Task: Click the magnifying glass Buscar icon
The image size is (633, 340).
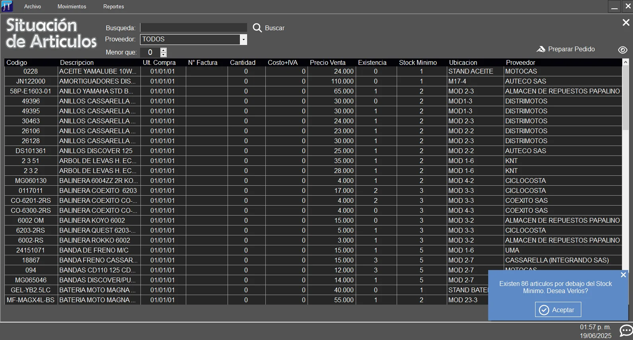Action: pyautogui.click(x=257, y=28)
